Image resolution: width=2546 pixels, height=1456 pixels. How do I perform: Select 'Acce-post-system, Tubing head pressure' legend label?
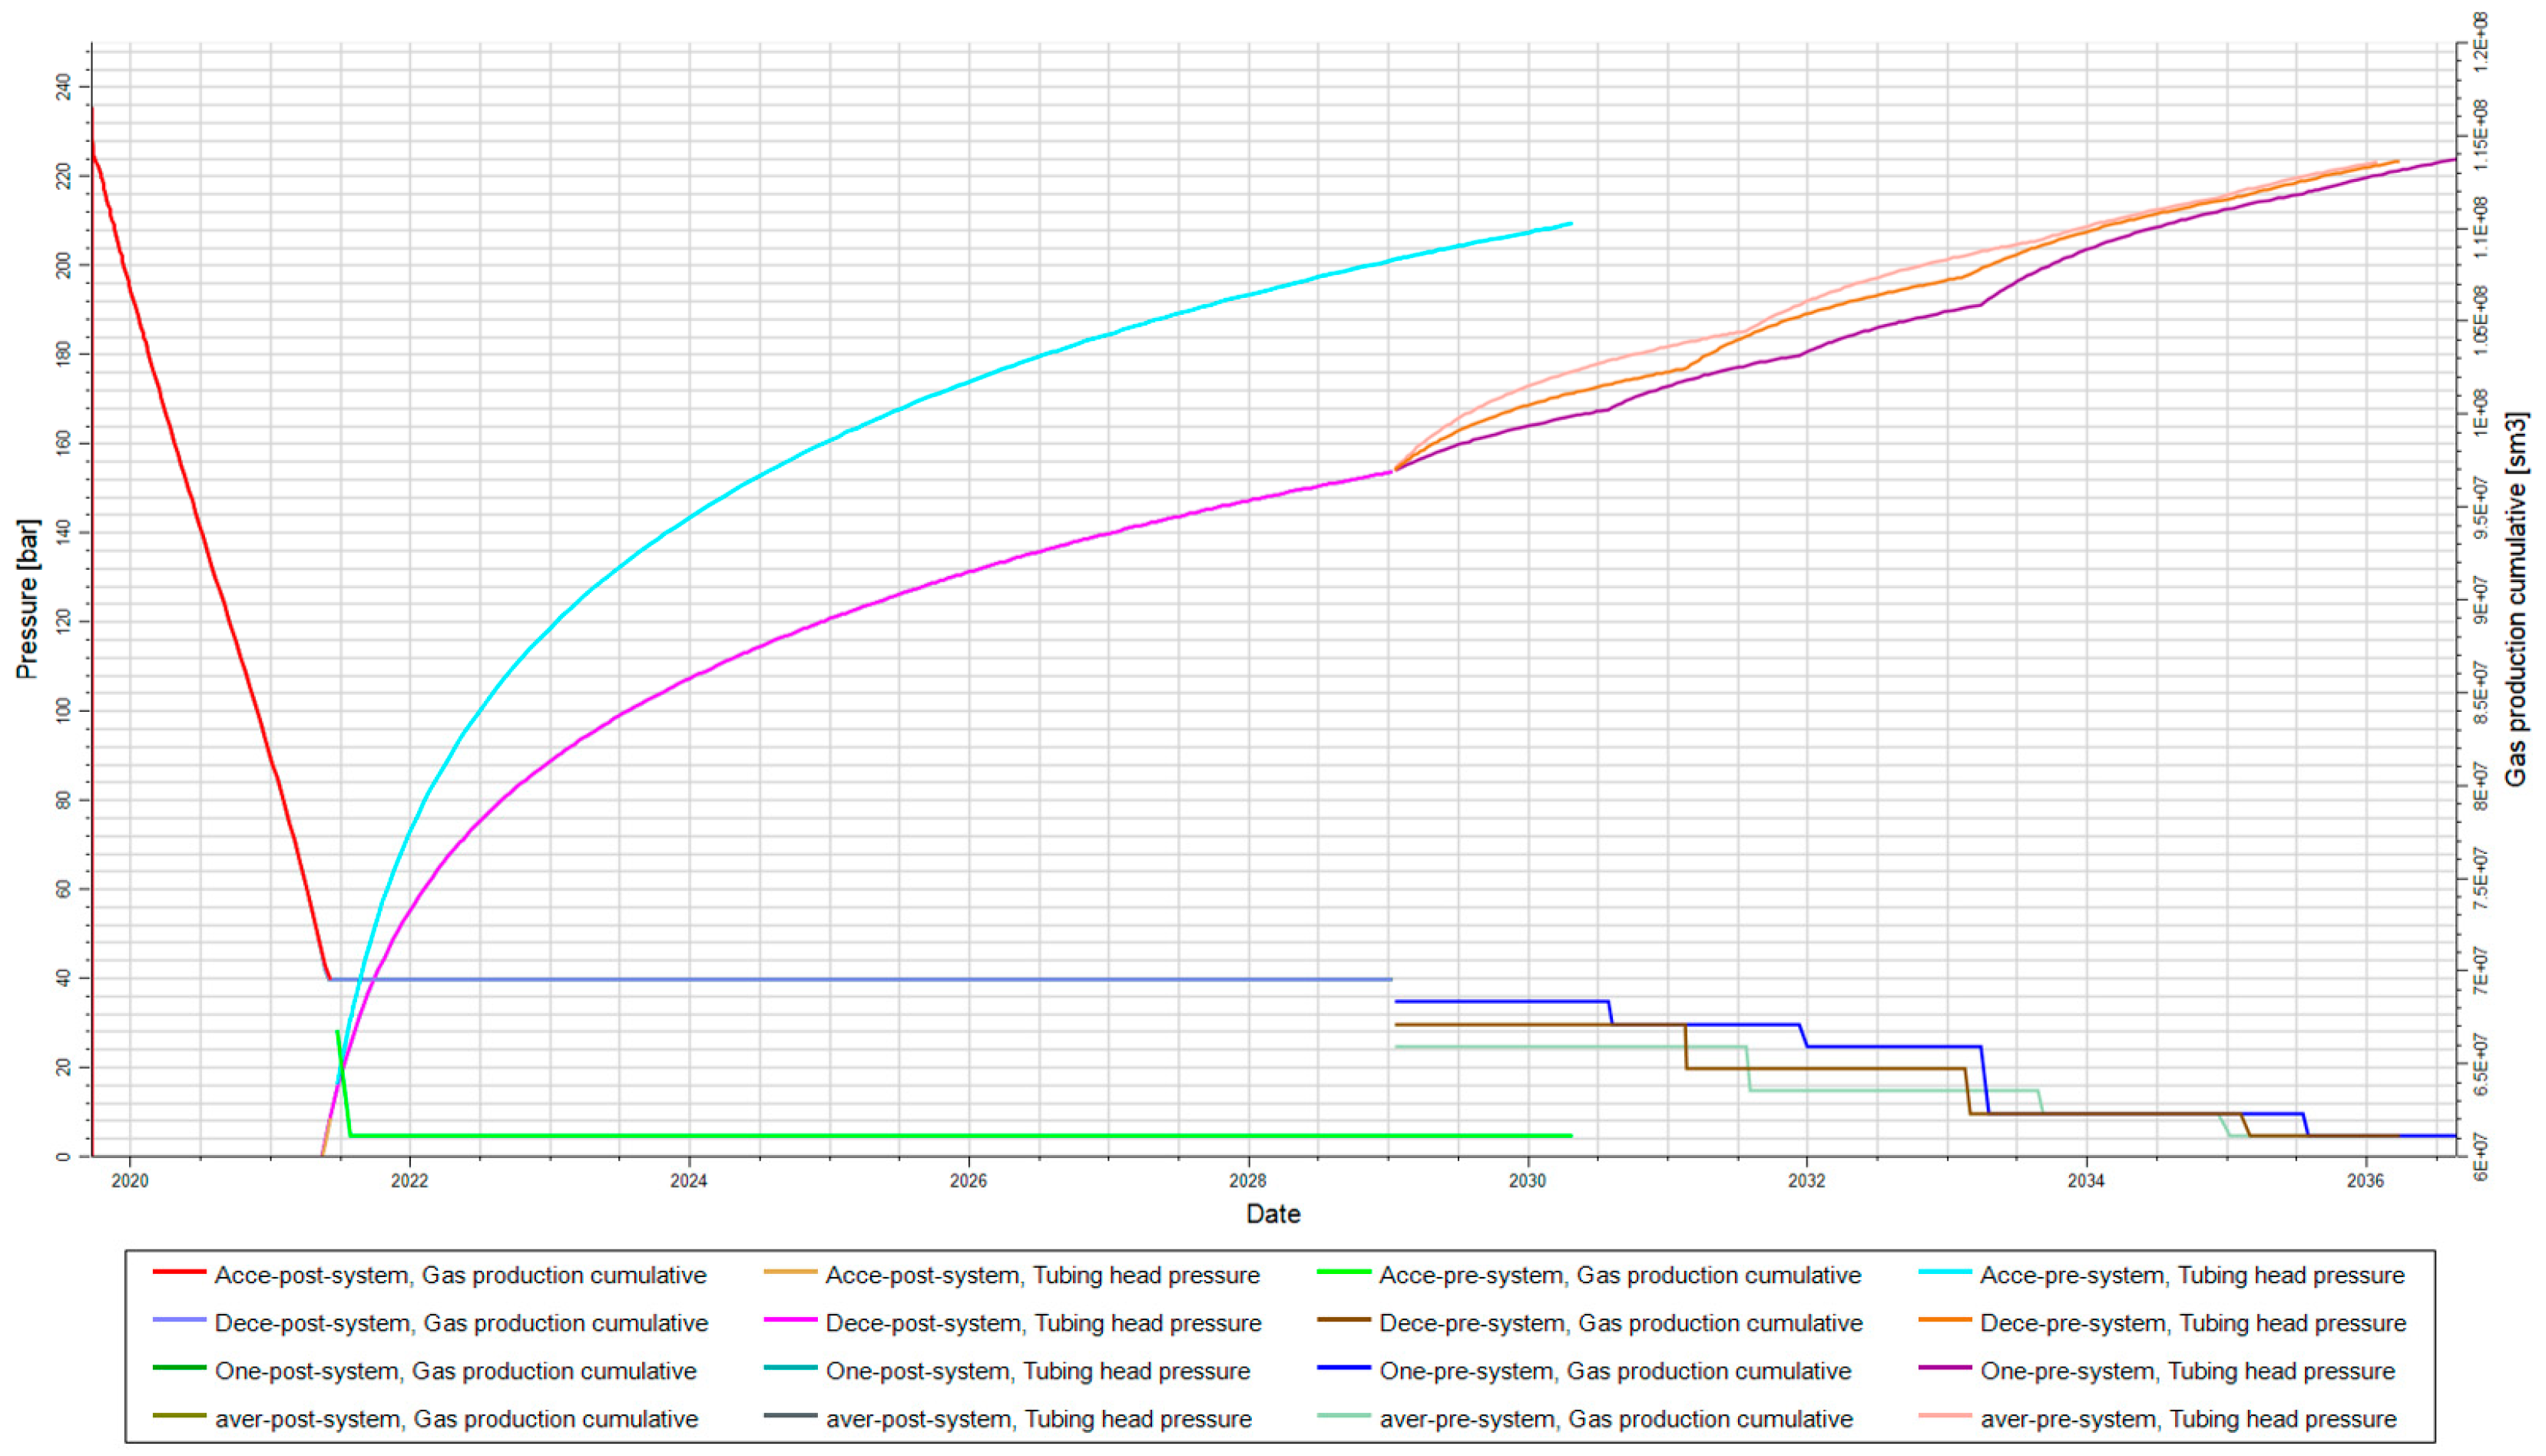pos(1042,1275)
